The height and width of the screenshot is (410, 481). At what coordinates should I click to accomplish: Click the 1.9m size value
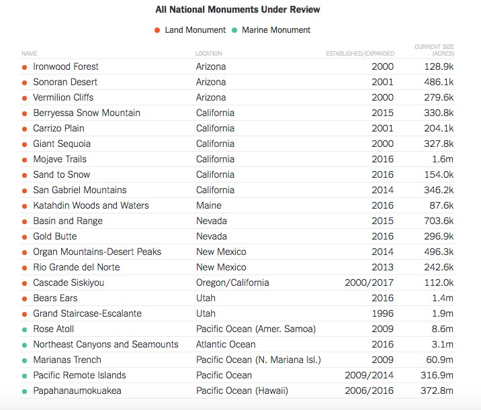(x=443, y=313)
